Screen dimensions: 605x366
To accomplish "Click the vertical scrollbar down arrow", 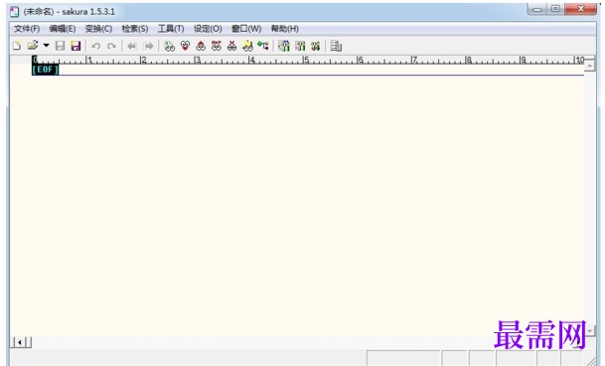I will coord(589,331).
